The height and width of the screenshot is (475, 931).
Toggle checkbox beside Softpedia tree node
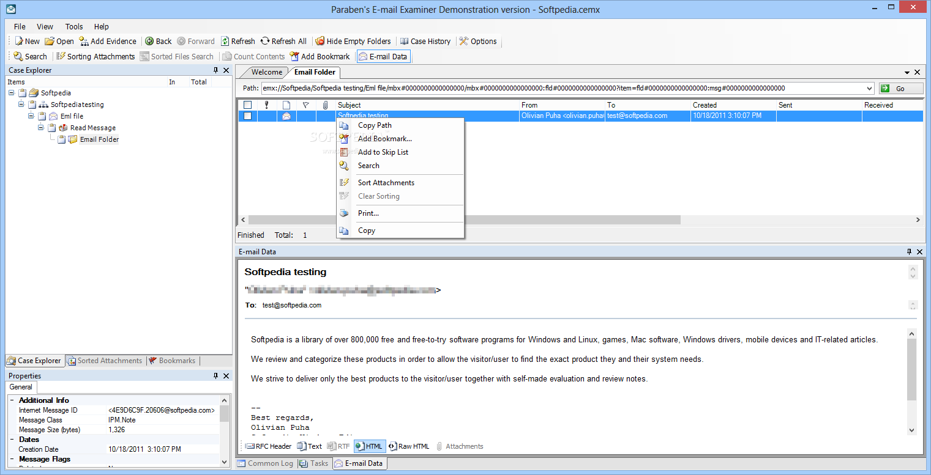23,93
